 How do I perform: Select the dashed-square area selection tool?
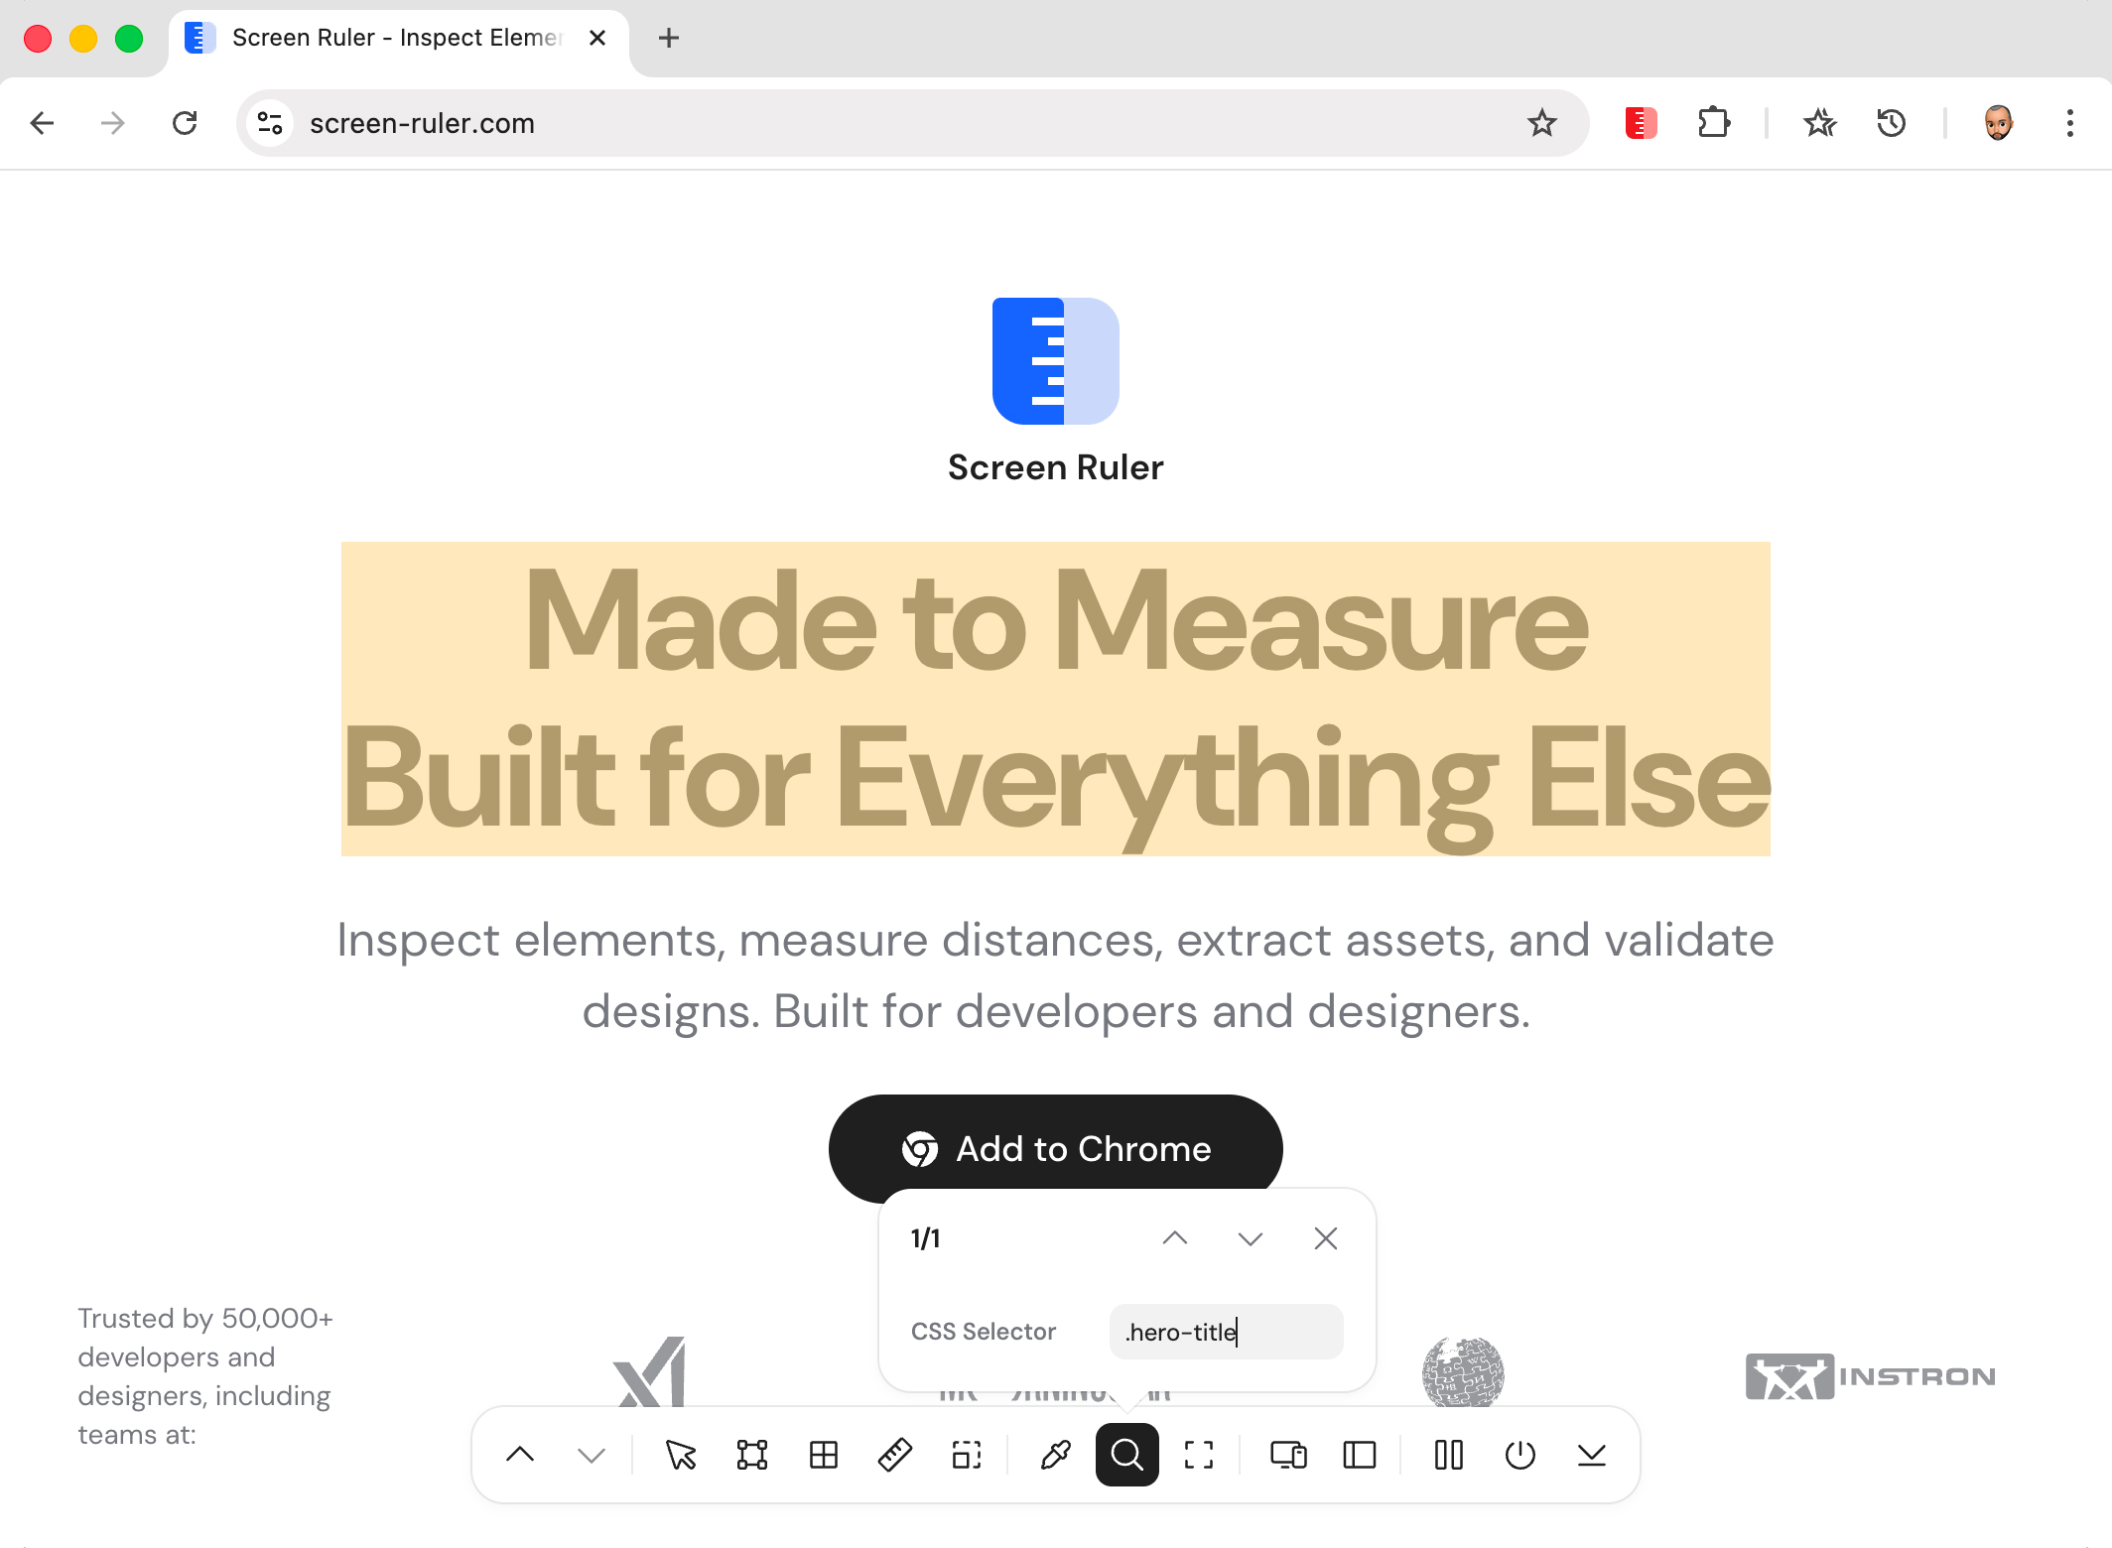pyautogui.click(x=967, y=1455)
